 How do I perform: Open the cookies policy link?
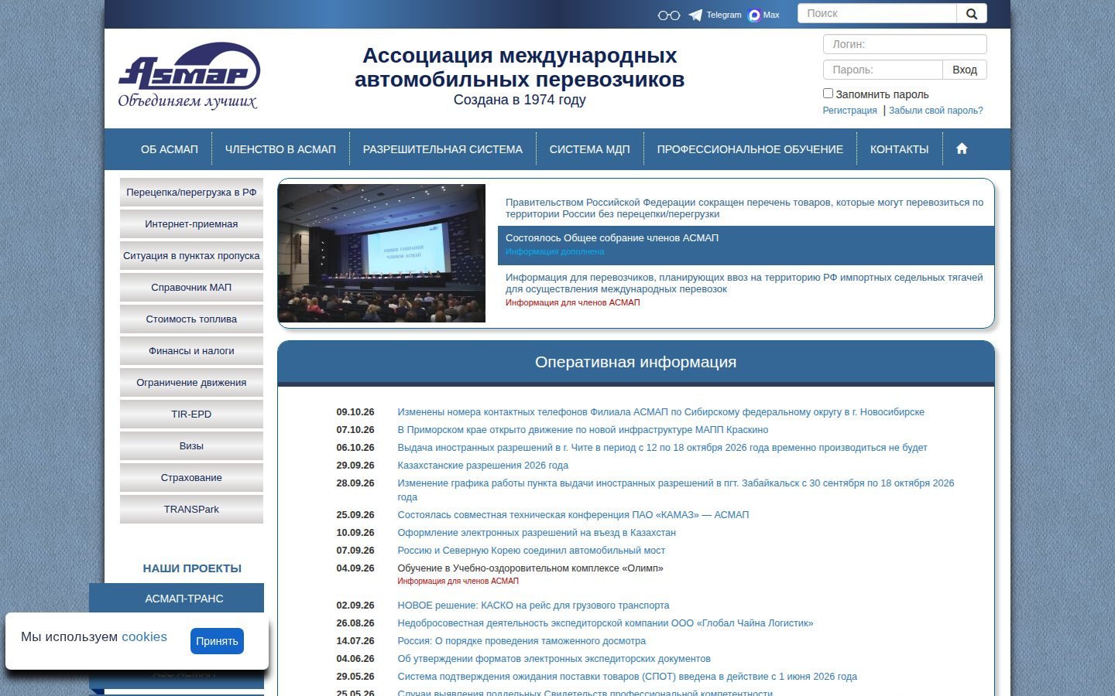[x=144, y=636]
